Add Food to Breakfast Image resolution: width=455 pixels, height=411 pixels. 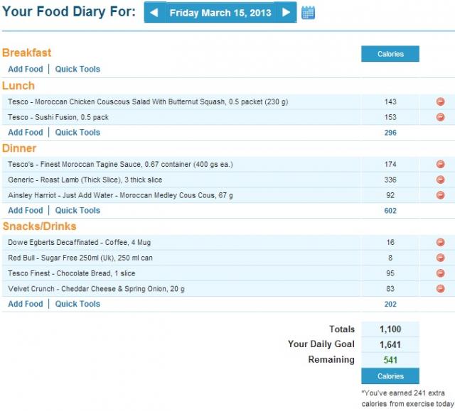(x=26, y=69)
